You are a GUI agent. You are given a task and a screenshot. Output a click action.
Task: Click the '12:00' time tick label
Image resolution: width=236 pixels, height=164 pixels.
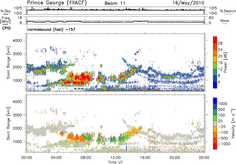115,158
